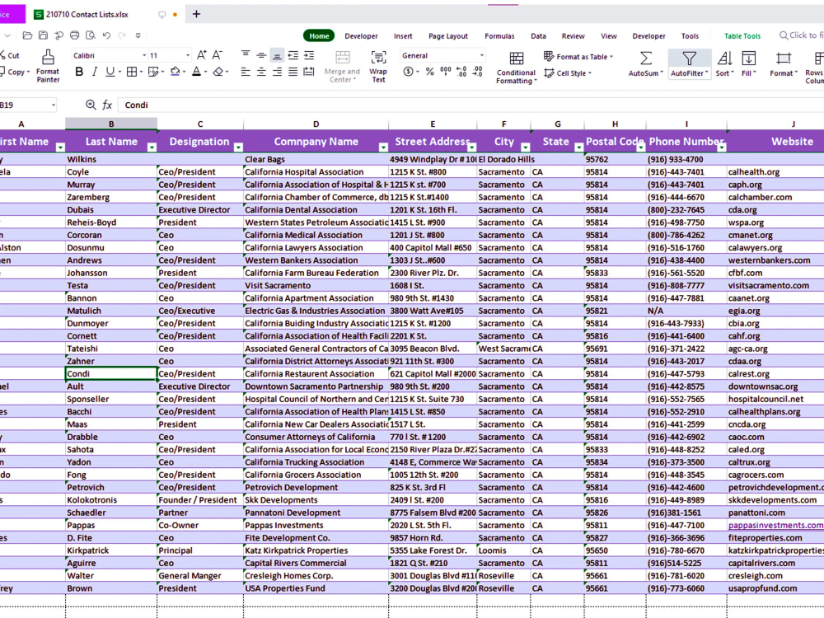Click the Save icon in quick access toolbar

[43, 35]
